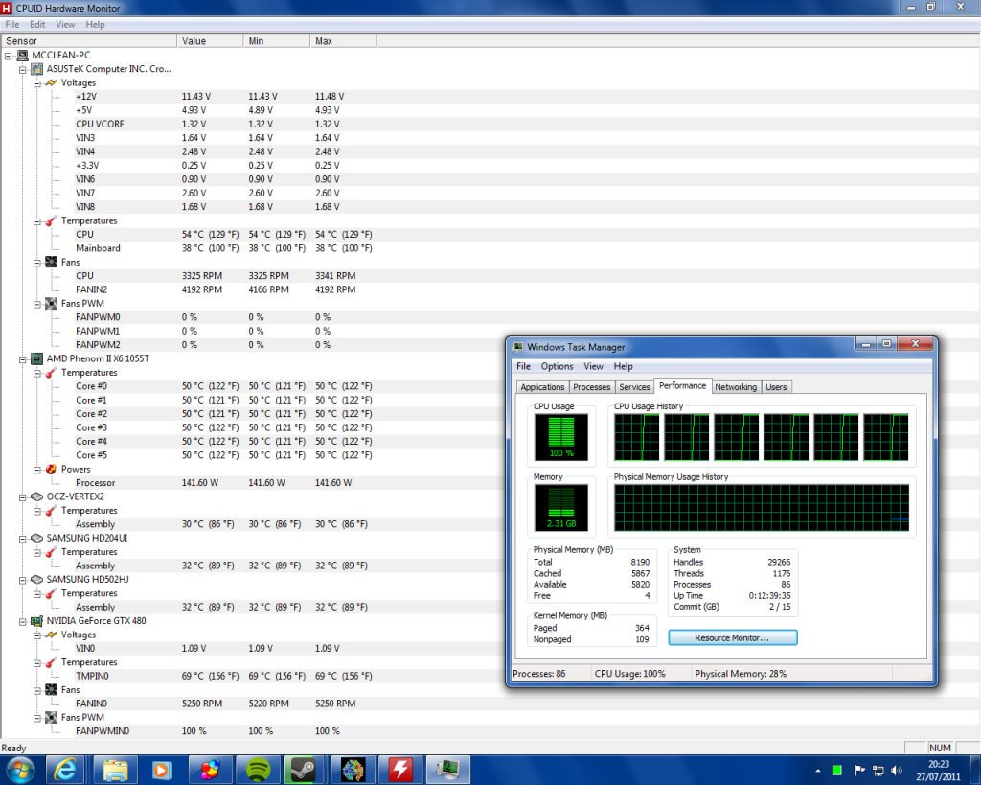This screenshot has width=981, height=785.
Task: Switch to the Applications tab
Action: coord(542,387)
